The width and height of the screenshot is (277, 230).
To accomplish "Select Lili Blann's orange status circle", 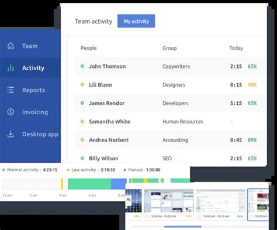I will point(82,84).
